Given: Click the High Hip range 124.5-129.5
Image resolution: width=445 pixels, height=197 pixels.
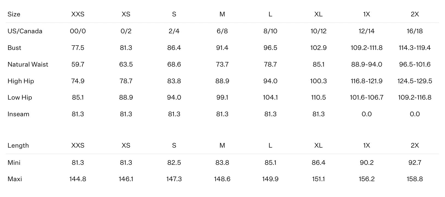Looking at the screenshot, I should pyautogui.click(x=415, y=81).
